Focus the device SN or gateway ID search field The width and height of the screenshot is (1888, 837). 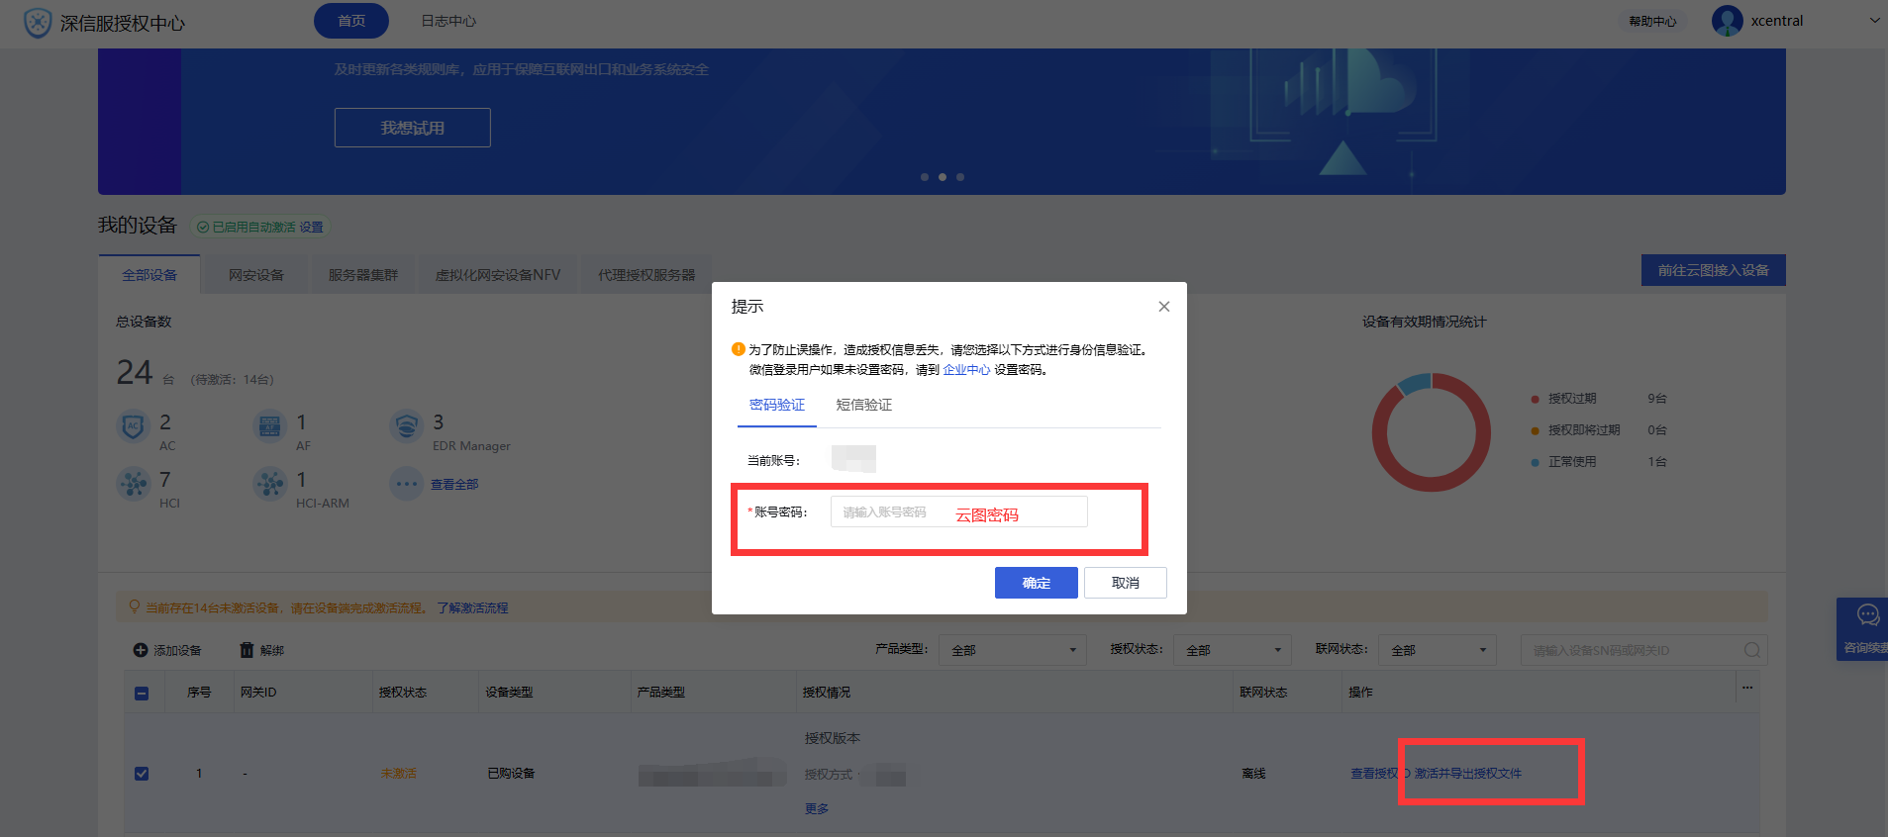[x=1643, y=650]
